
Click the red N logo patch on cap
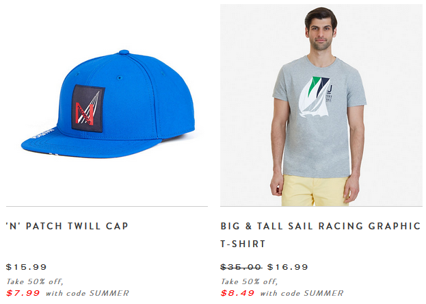[x=88, y=108]
